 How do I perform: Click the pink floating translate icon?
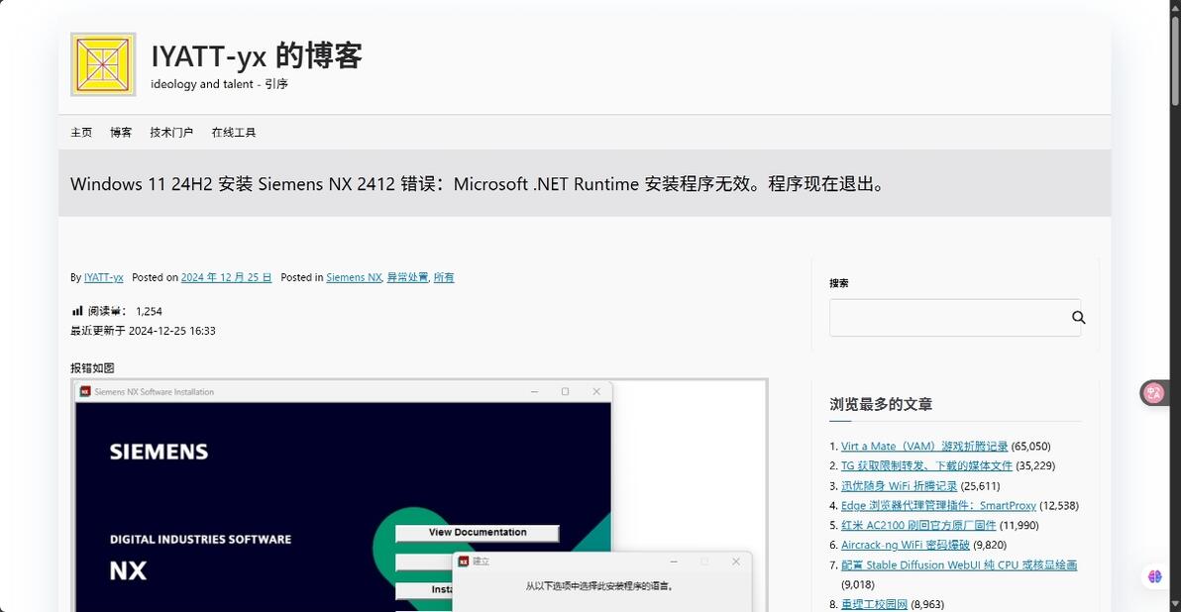[x=1154, y=392]
